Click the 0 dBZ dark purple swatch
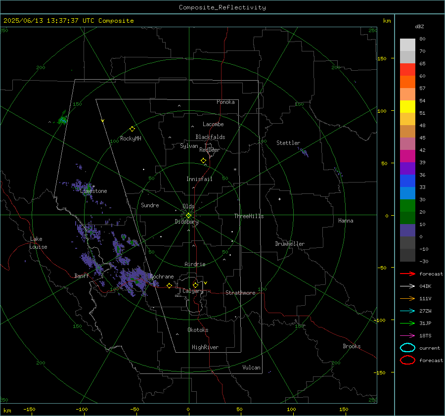The image size is (445, 416). [407, 230]
